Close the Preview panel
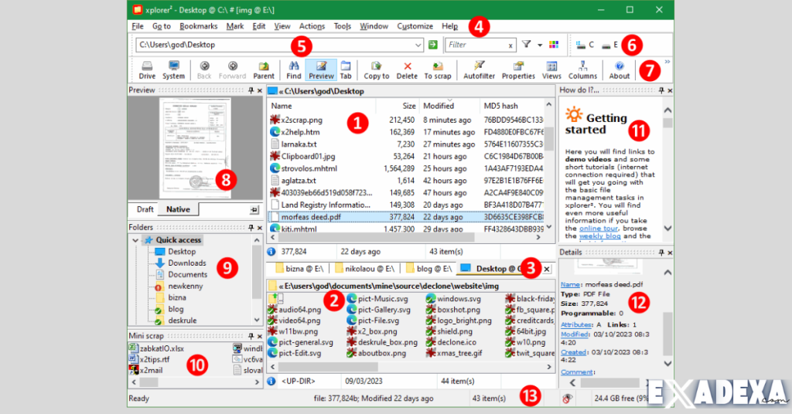This screenshot has height=414, width=792. (260, 91)
